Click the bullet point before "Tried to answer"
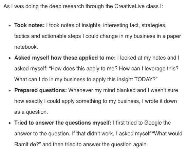The height and width of the screenshot is (152, 187). click(x=10, y=123)
